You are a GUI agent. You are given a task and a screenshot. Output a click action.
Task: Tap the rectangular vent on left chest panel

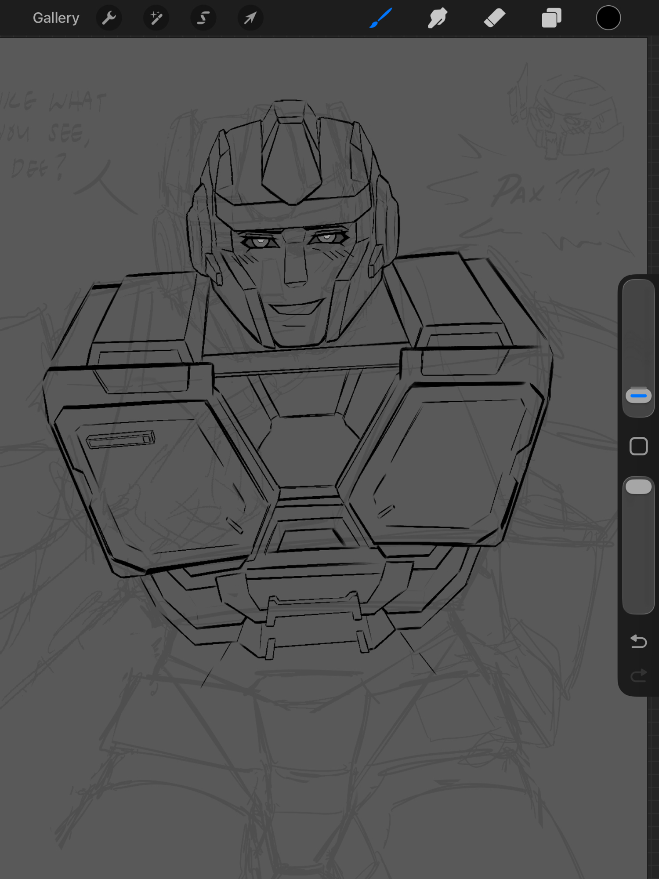[x=120, y=439]
